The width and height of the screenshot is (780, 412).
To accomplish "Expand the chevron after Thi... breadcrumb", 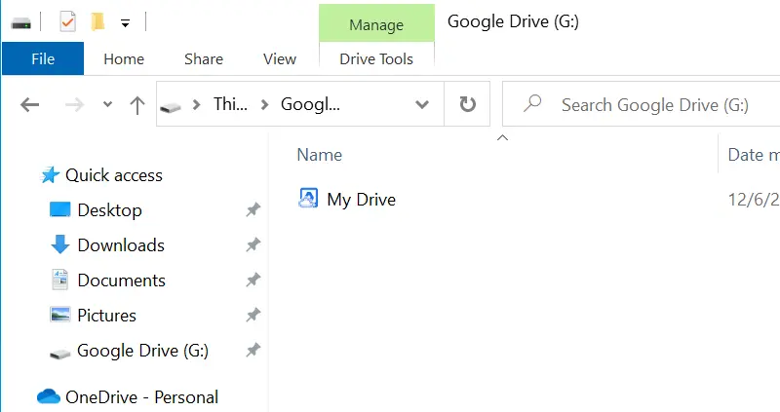I will pos(264,104).
